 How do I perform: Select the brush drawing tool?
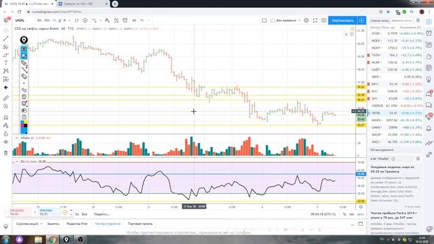[6, 55]
